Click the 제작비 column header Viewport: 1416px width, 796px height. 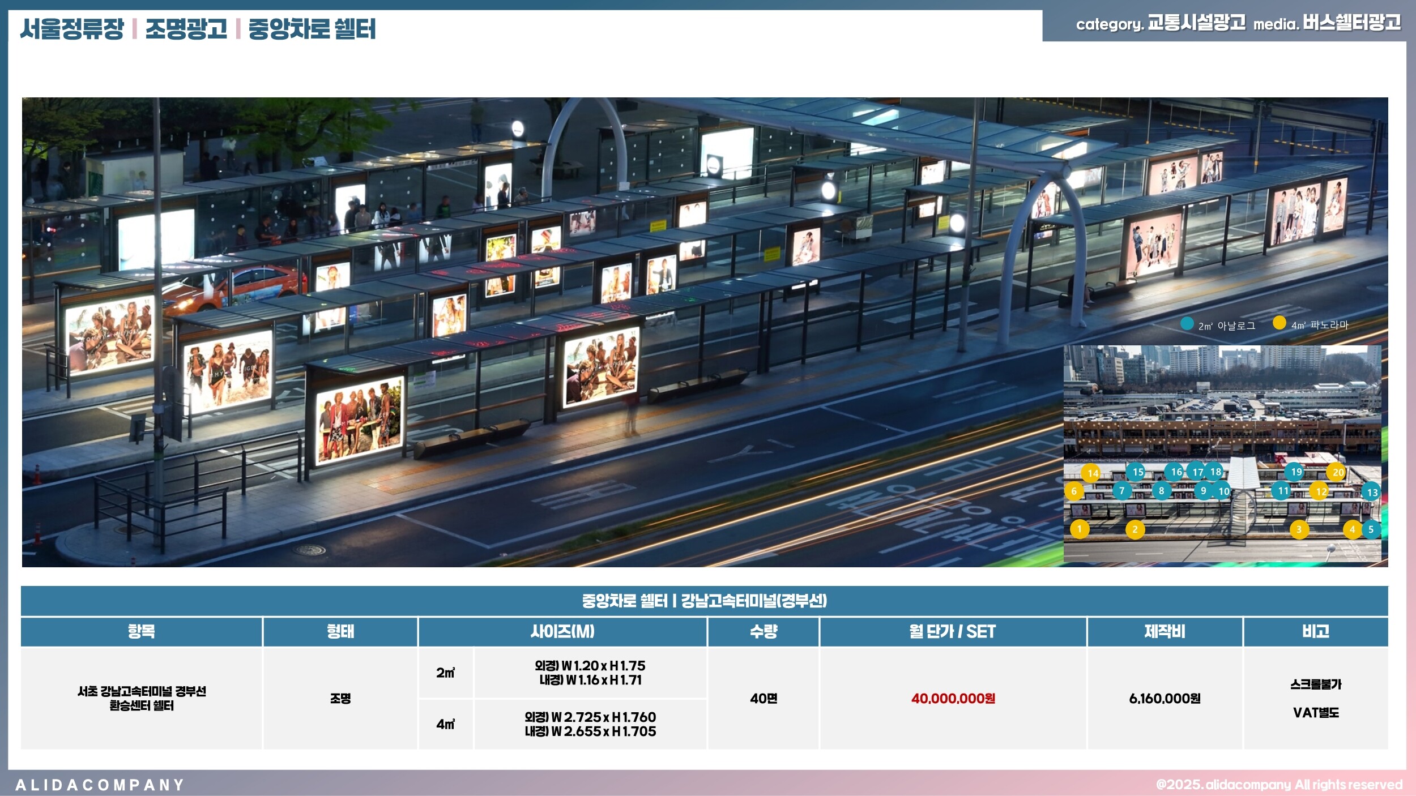1165,631
